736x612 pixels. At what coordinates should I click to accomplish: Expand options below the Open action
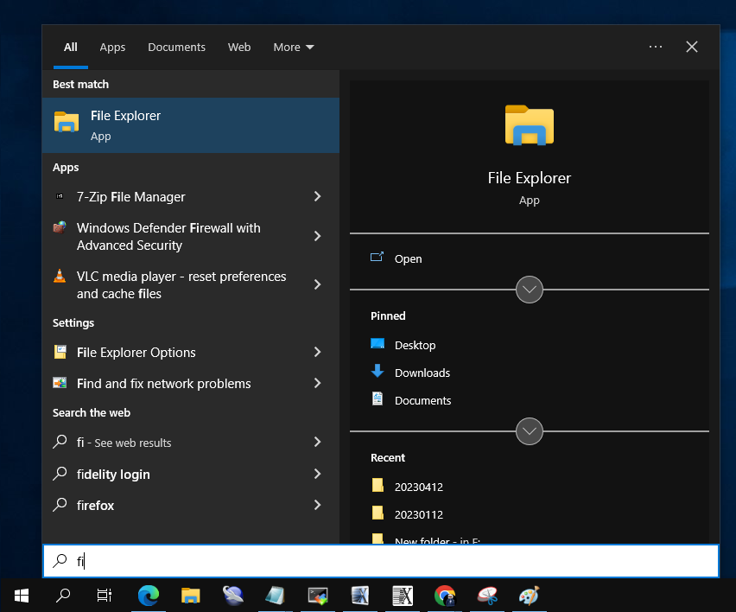529,290
